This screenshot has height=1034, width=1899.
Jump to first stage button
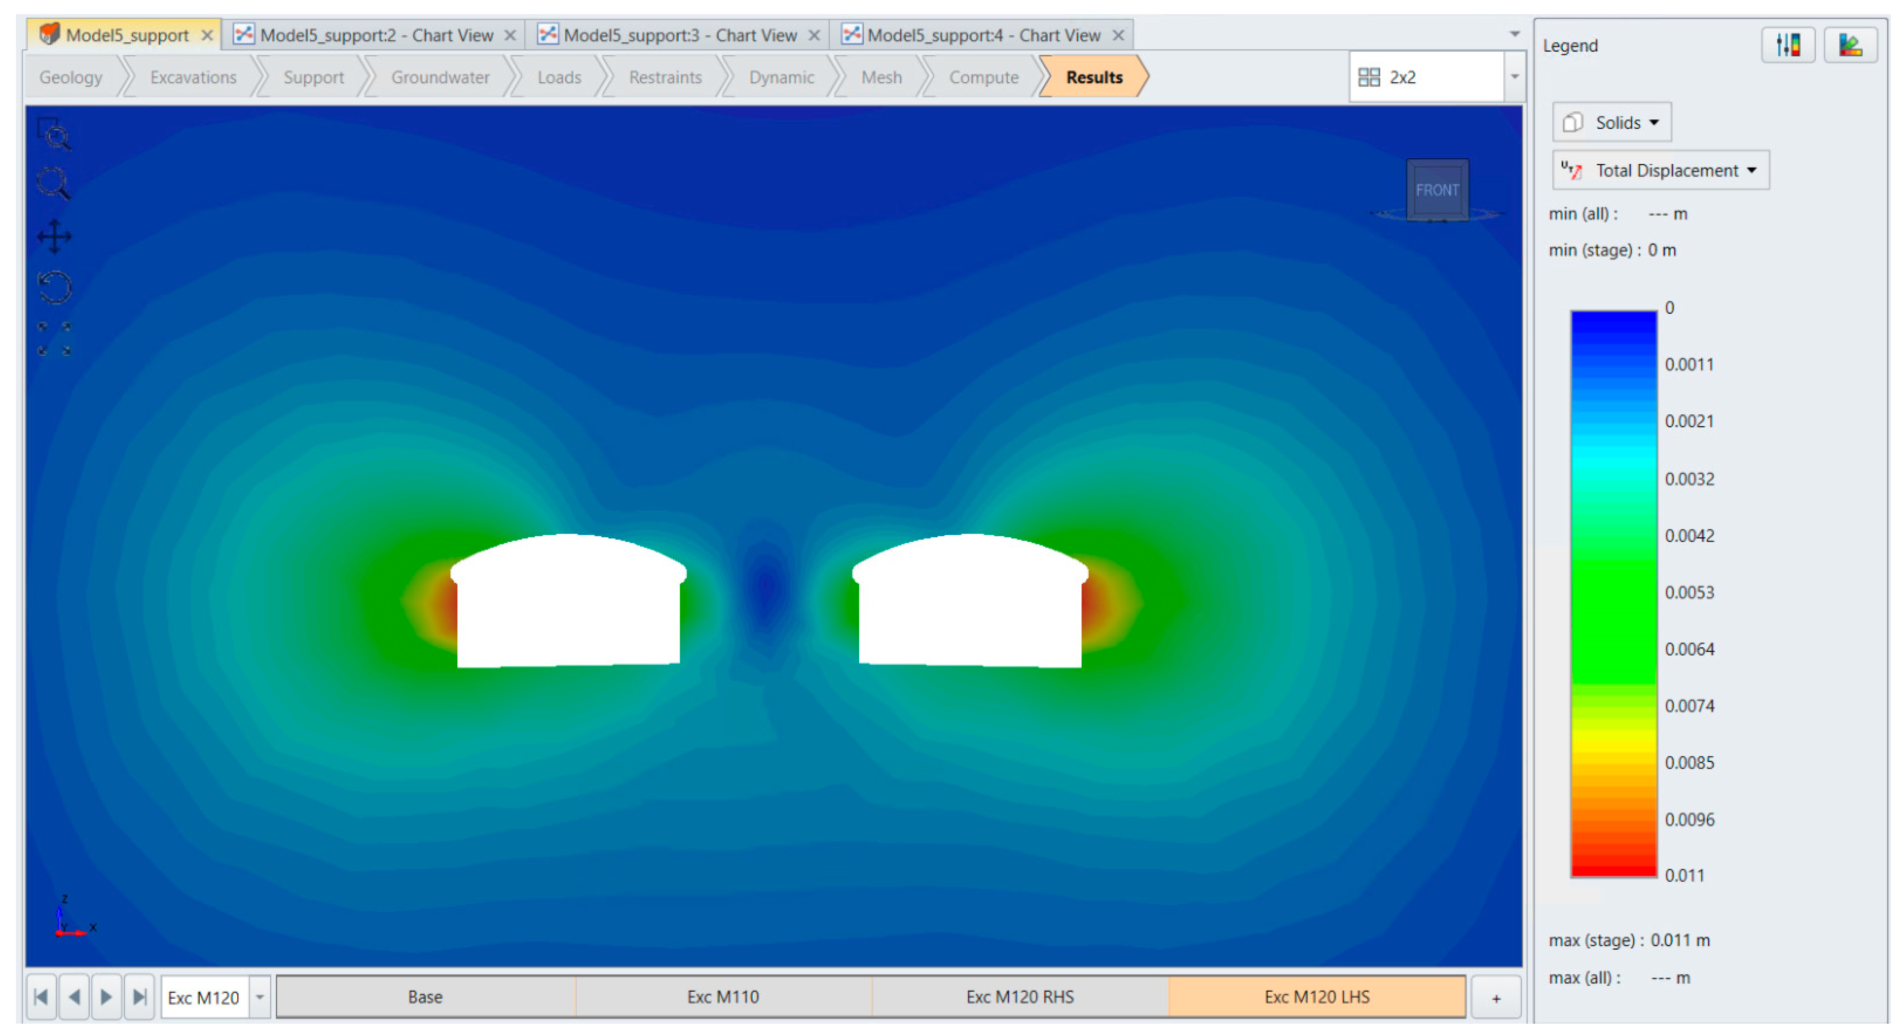[41, 997]
